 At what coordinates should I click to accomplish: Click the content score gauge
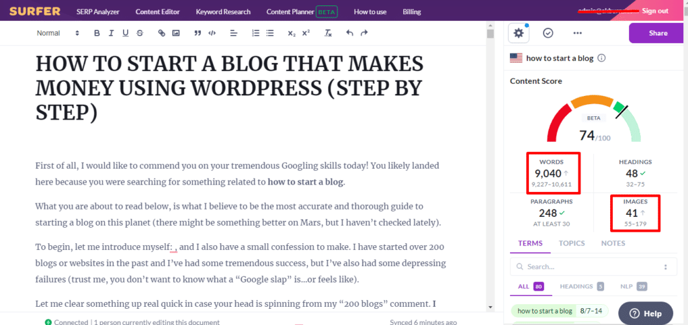tap(593, 118)
